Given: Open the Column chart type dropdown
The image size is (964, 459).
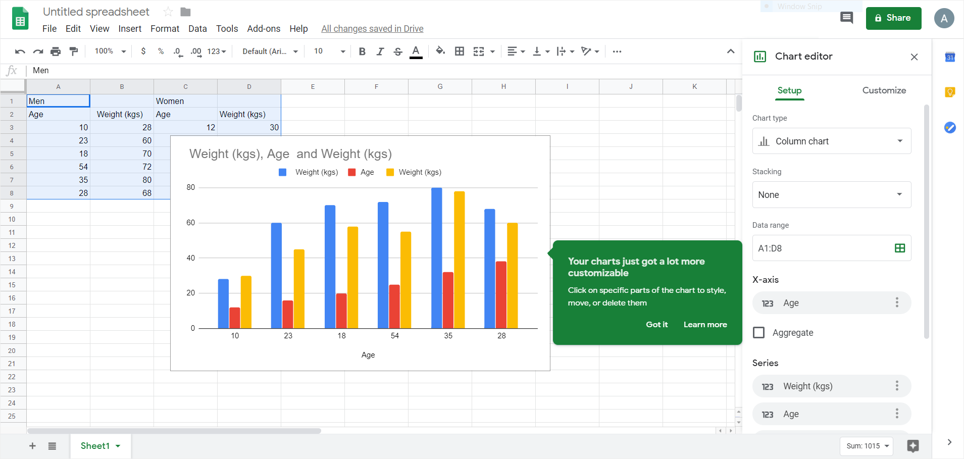Looking at the screenshot, I should click(831, 141).
